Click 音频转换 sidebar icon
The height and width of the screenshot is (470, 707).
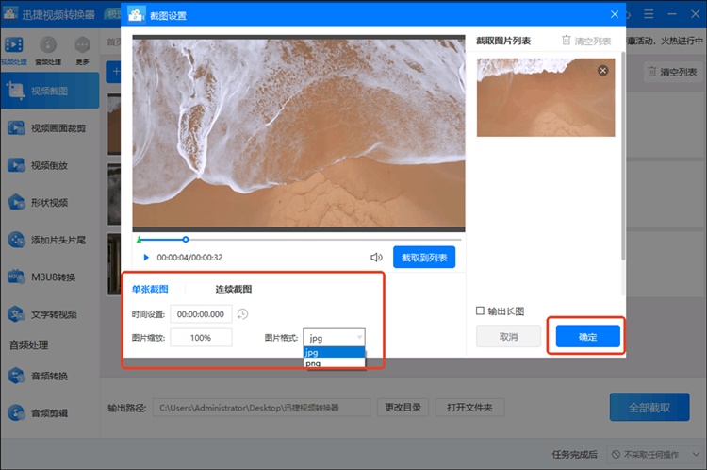click(16, 376)
